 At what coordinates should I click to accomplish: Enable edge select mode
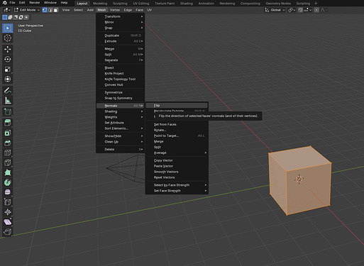click(50, 10)
